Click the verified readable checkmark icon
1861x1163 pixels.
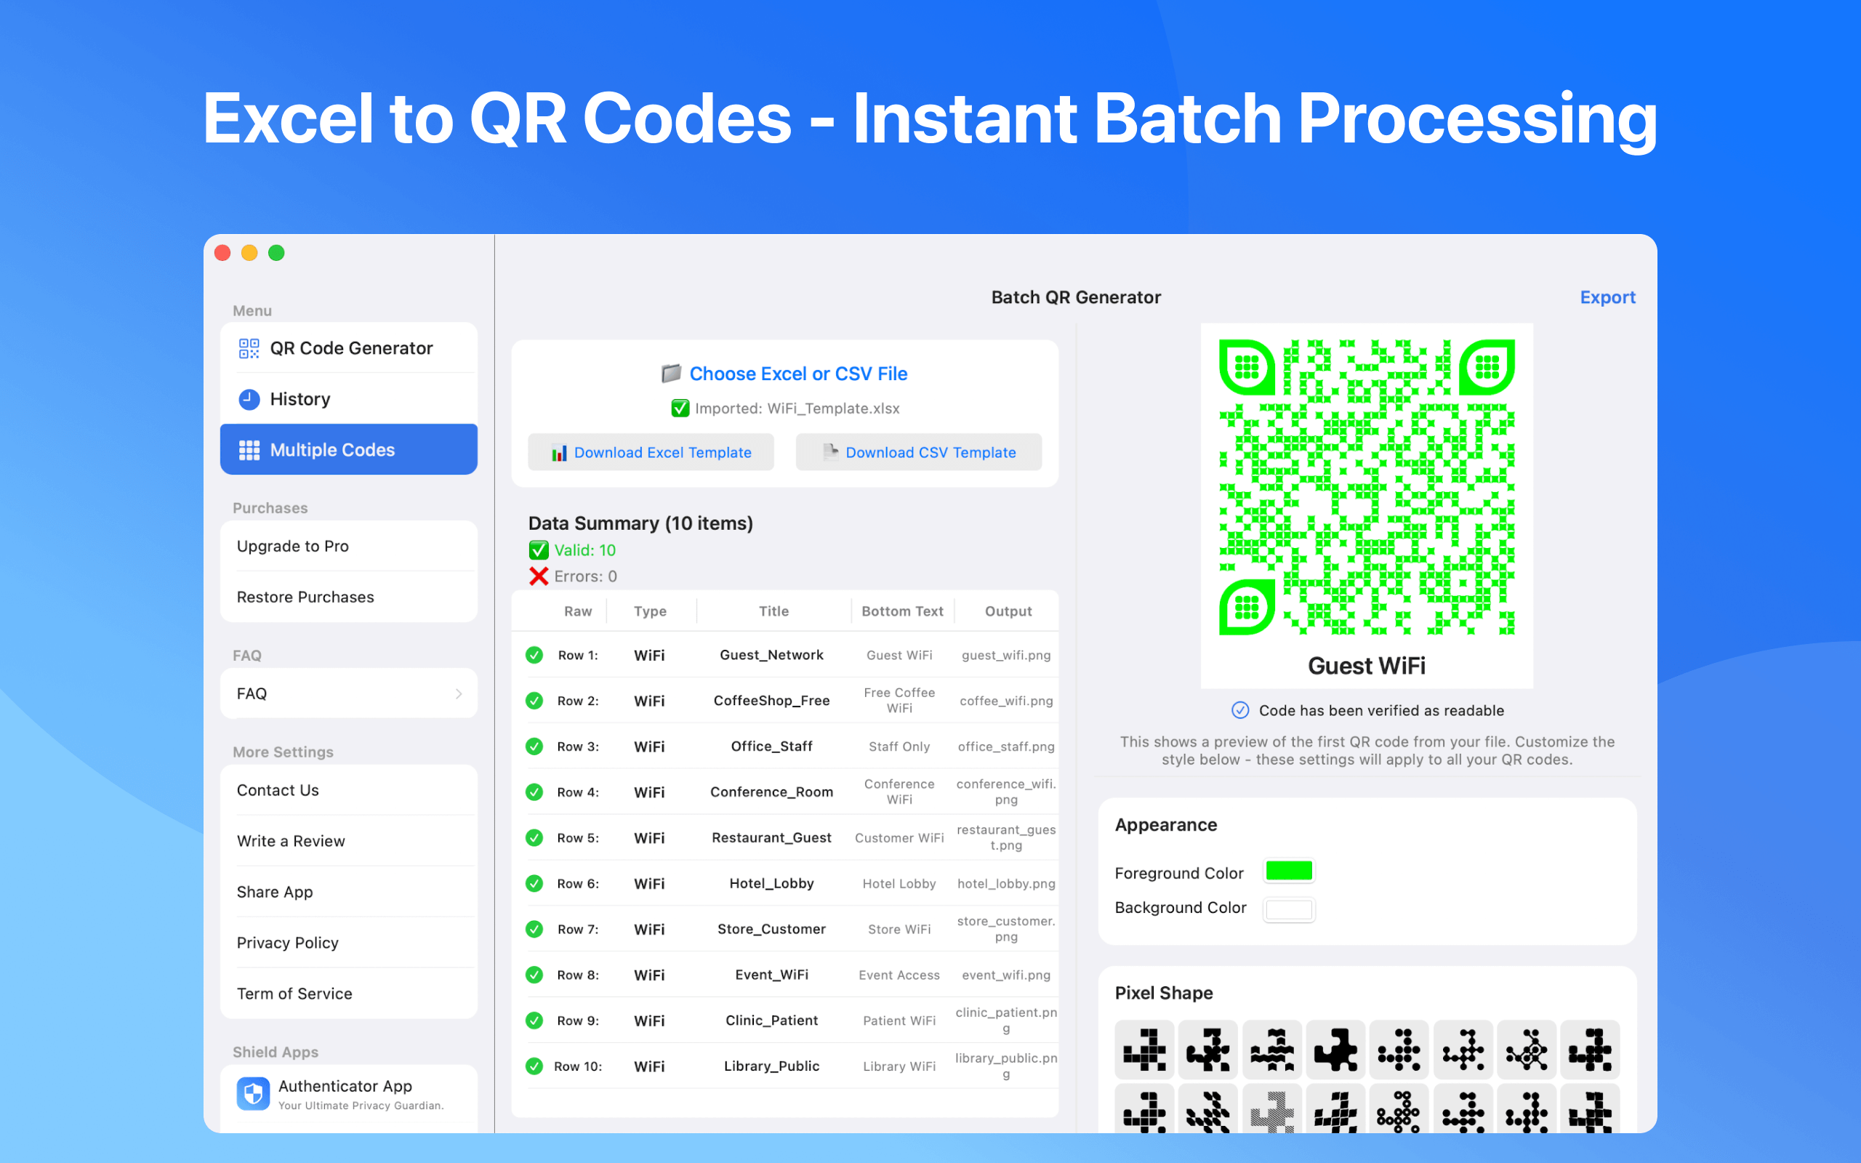pyautogui.click(x=1240, y=710)
